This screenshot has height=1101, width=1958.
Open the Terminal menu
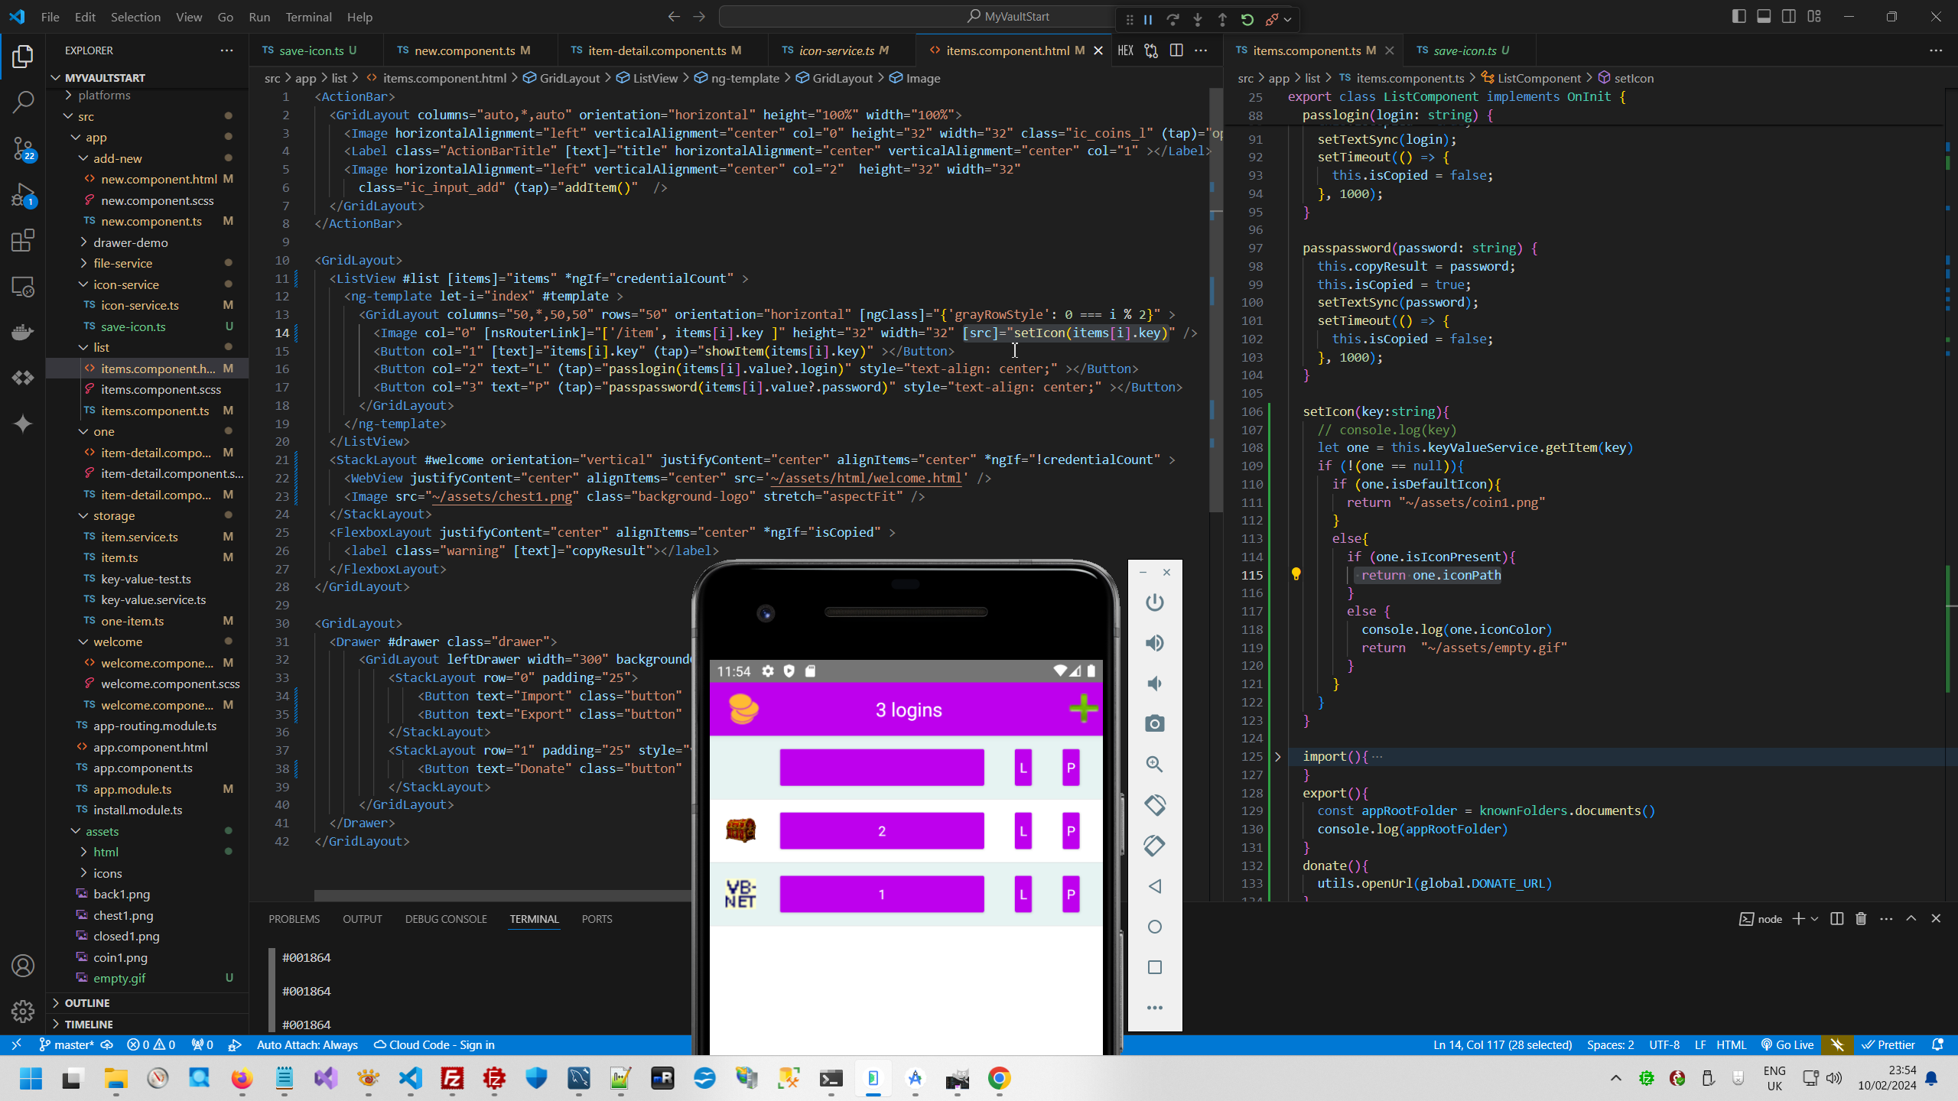pos(308,17)
